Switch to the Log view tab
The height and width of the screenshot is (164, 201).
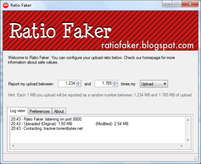[x=18, y=111]
